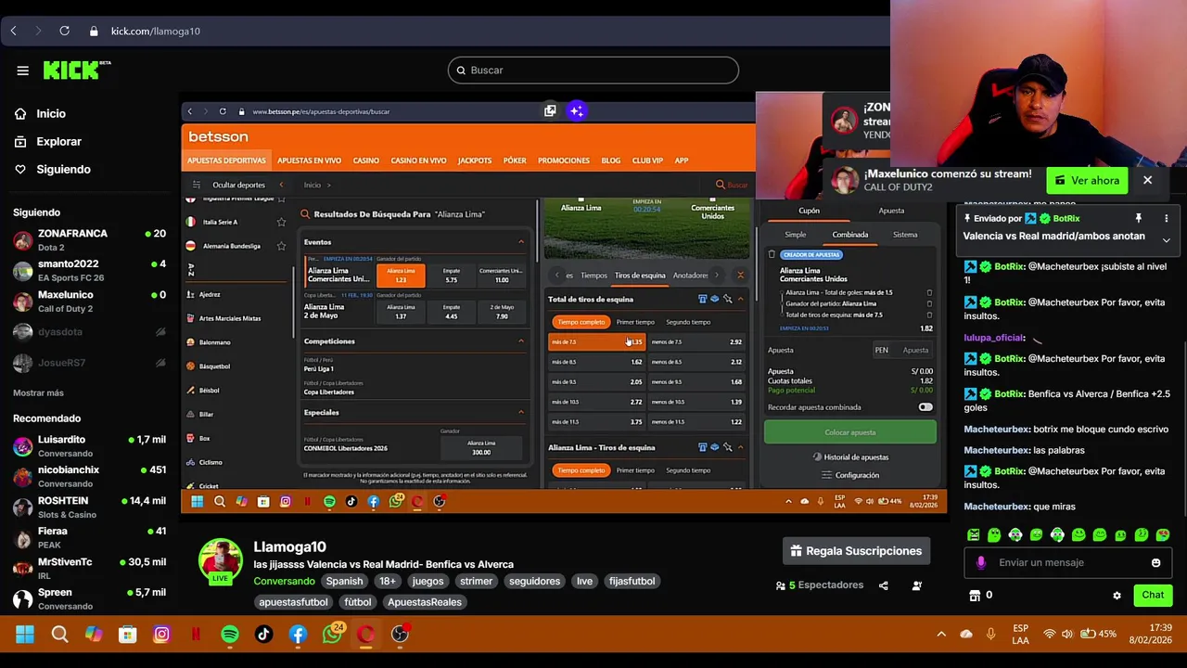Open chat settings gear

pyautogui.click(x=1117, y=596)
